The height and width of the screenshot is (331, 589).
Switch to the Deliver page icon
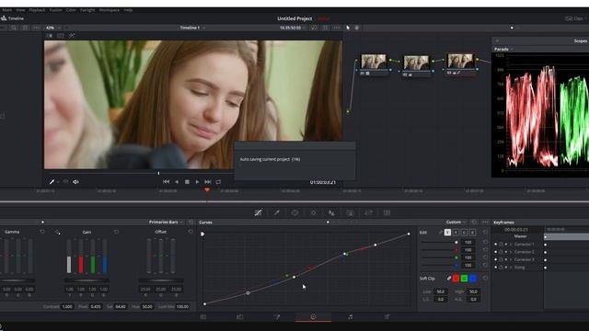coord(387,317)
